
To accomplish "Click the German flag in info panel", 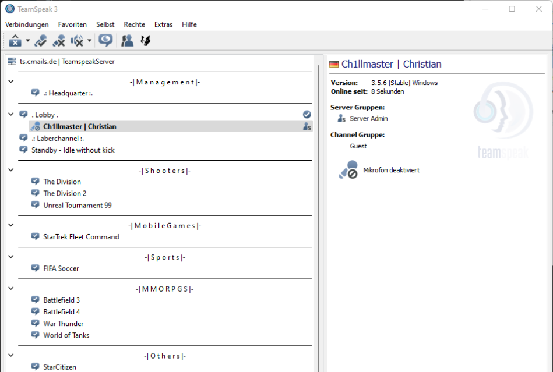I will pos(334,64).
